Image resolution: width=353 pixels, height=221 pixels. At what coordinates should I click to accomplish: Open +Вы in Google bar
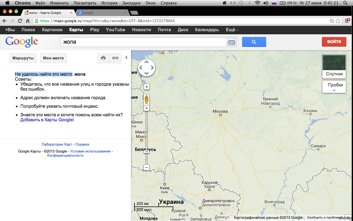[x=10, y=30]
